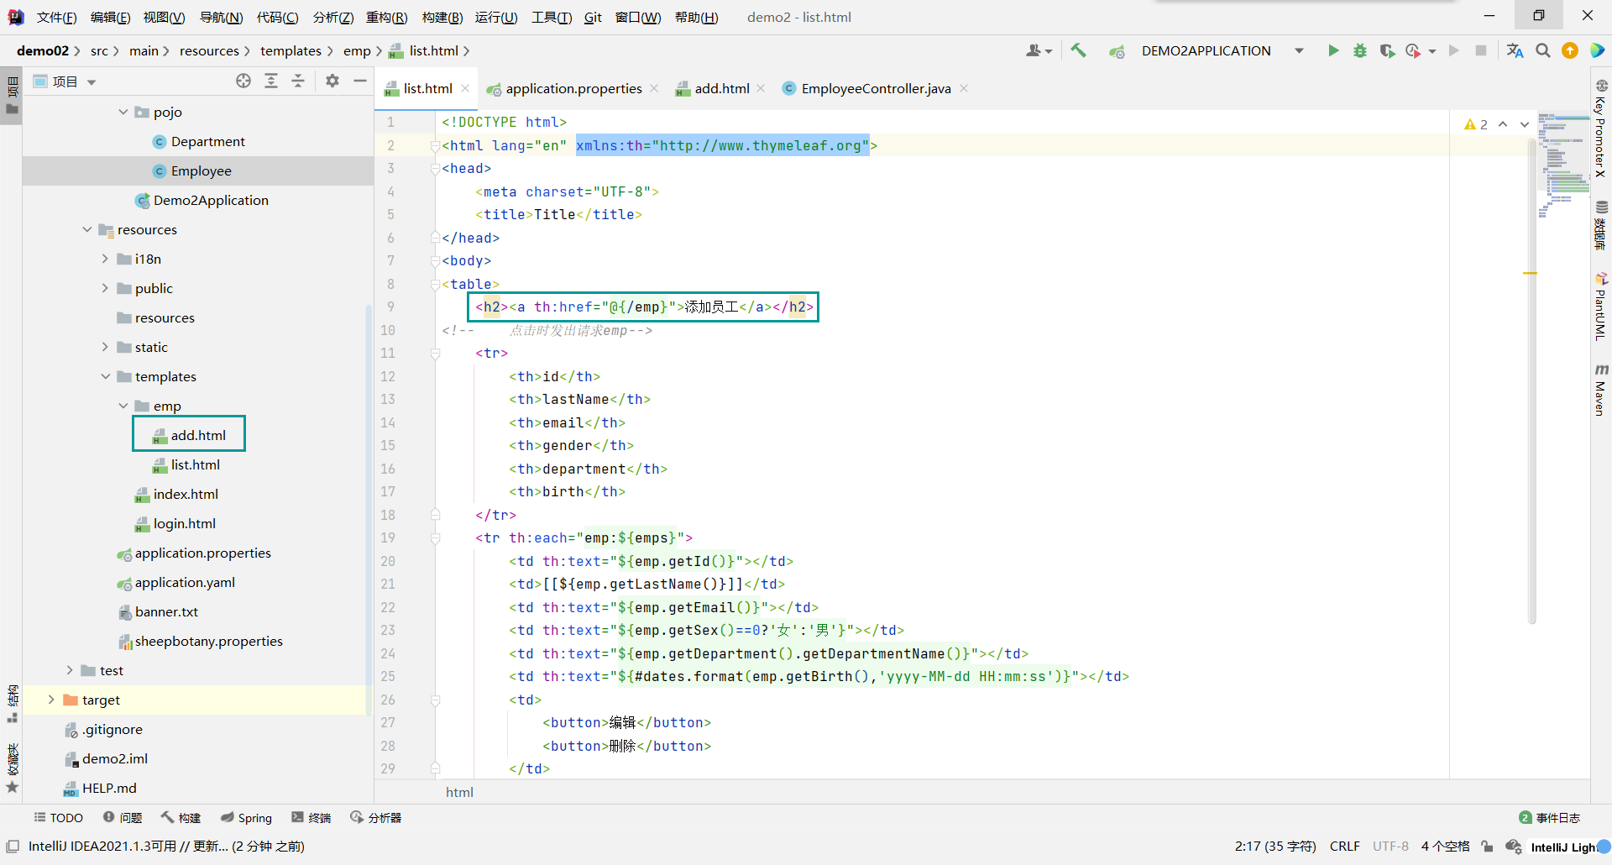Screen dimensions: 1612x865
Task: Switch to EmployeeController.java tab
Action: click(x=876, y=88)
